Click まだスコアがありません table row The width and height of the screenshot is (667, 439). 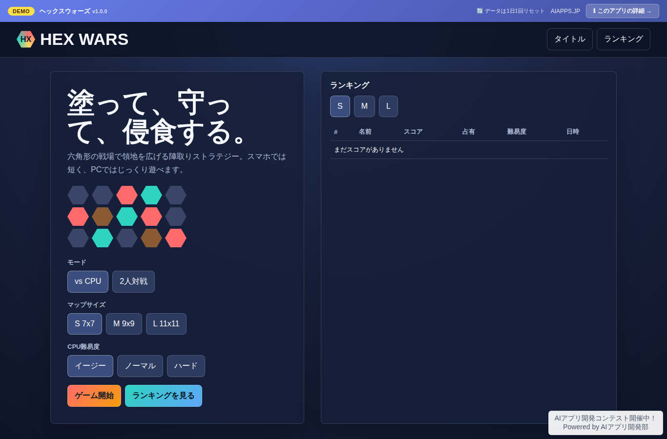[469, 150]
